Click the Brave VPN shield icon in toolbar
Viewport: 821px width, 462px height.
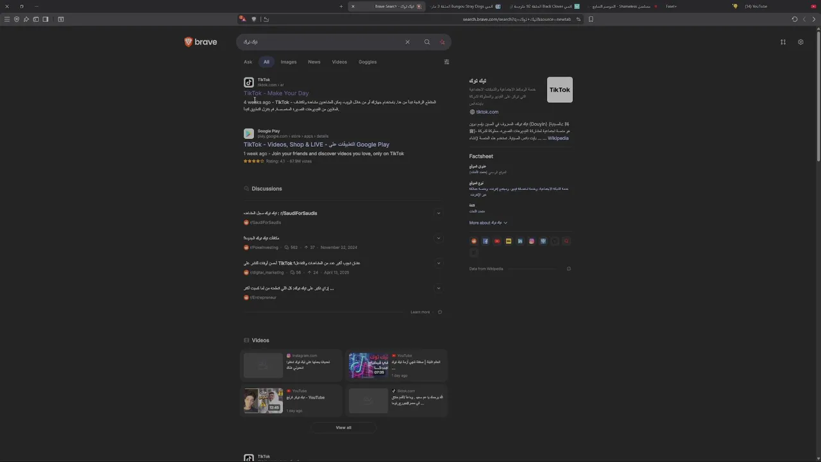pos(17,19)
